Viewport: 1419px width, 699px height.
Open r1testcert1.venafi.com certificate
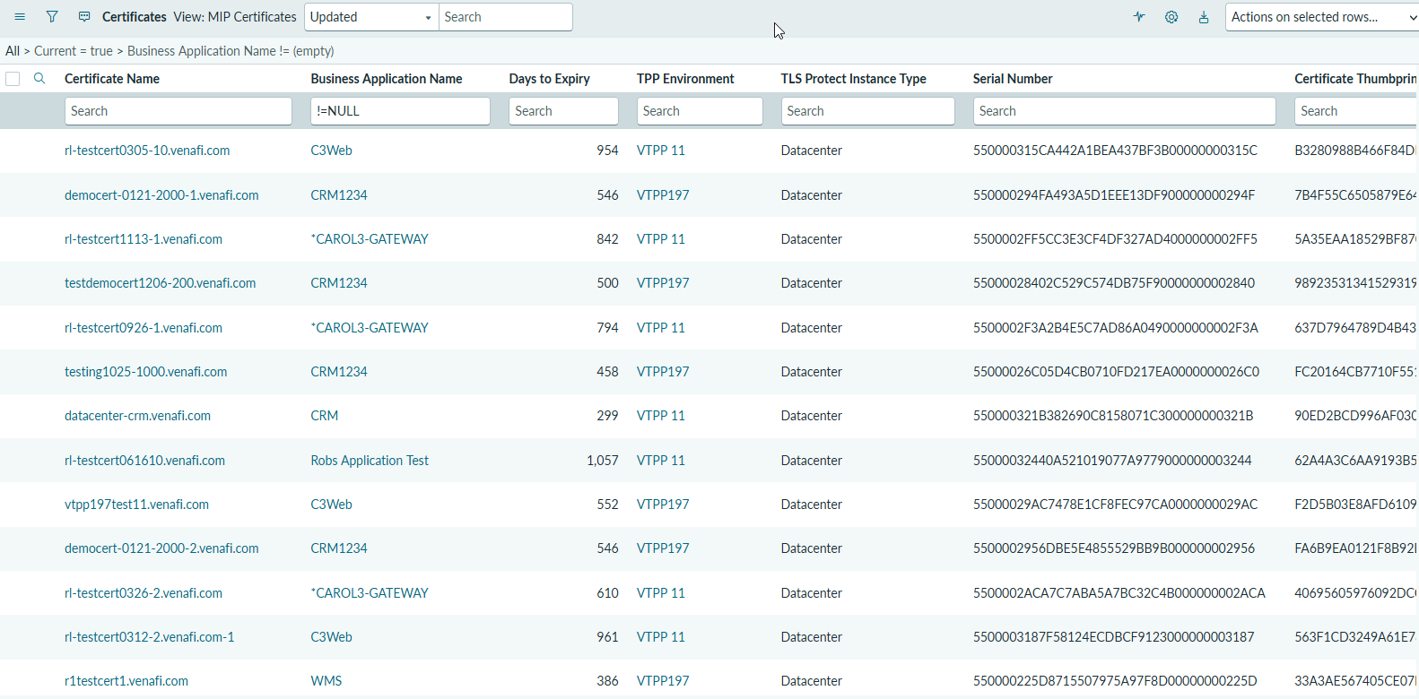[126, 681]
